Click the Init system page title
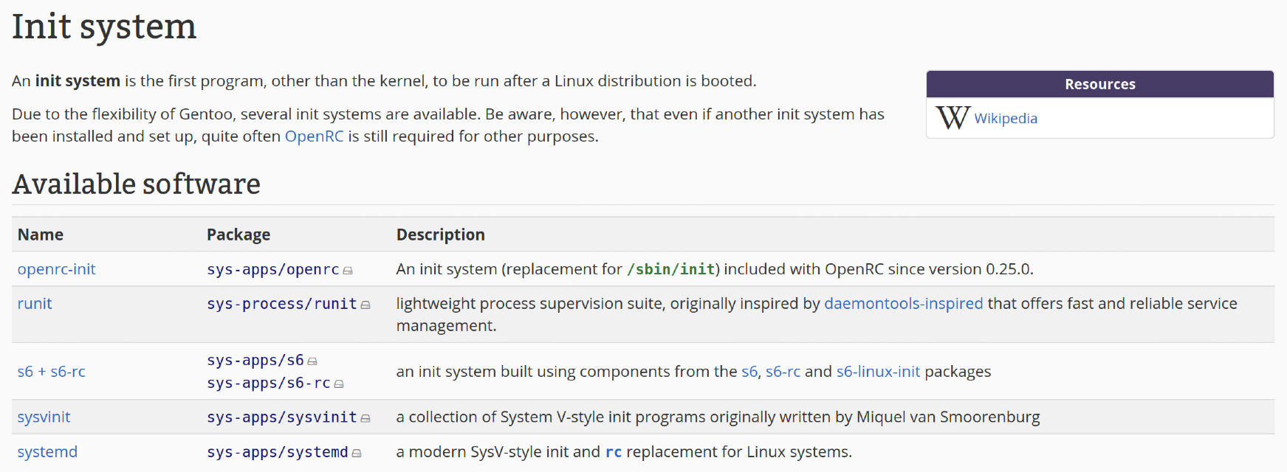Image resolution: width=1287 pixels, height=472 pixels. pyautogui.click(x=104, y=27)
